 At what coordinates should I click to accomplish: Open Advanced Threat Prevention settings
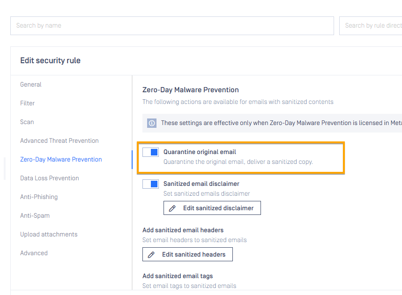(x=60, y=140)
